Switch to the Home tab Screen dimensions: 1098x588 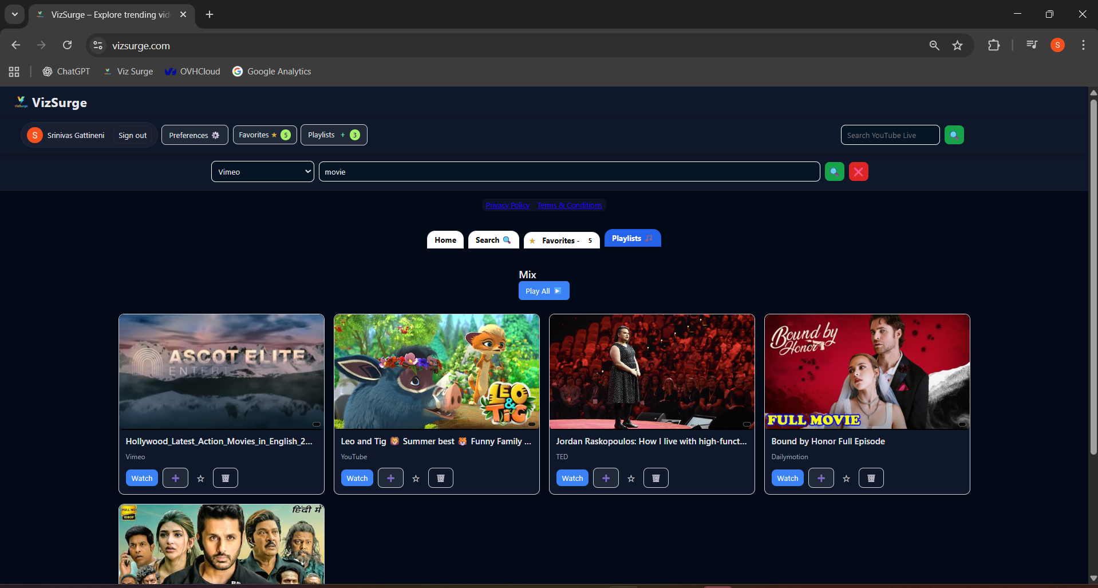point(445,240)
